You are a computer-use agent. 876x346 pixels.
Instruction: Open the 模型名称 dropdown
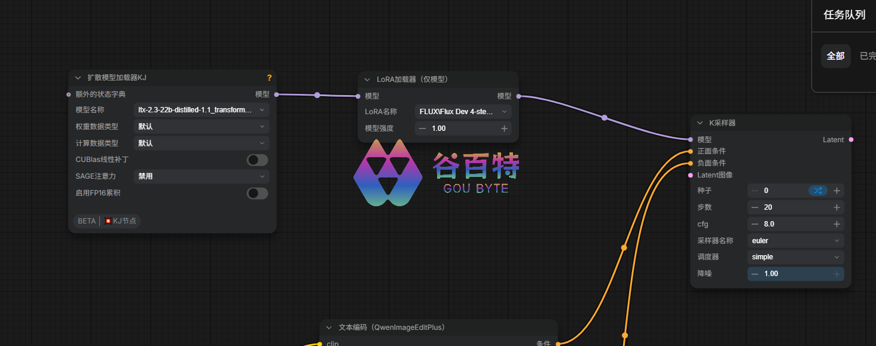[x=202, y=110]
